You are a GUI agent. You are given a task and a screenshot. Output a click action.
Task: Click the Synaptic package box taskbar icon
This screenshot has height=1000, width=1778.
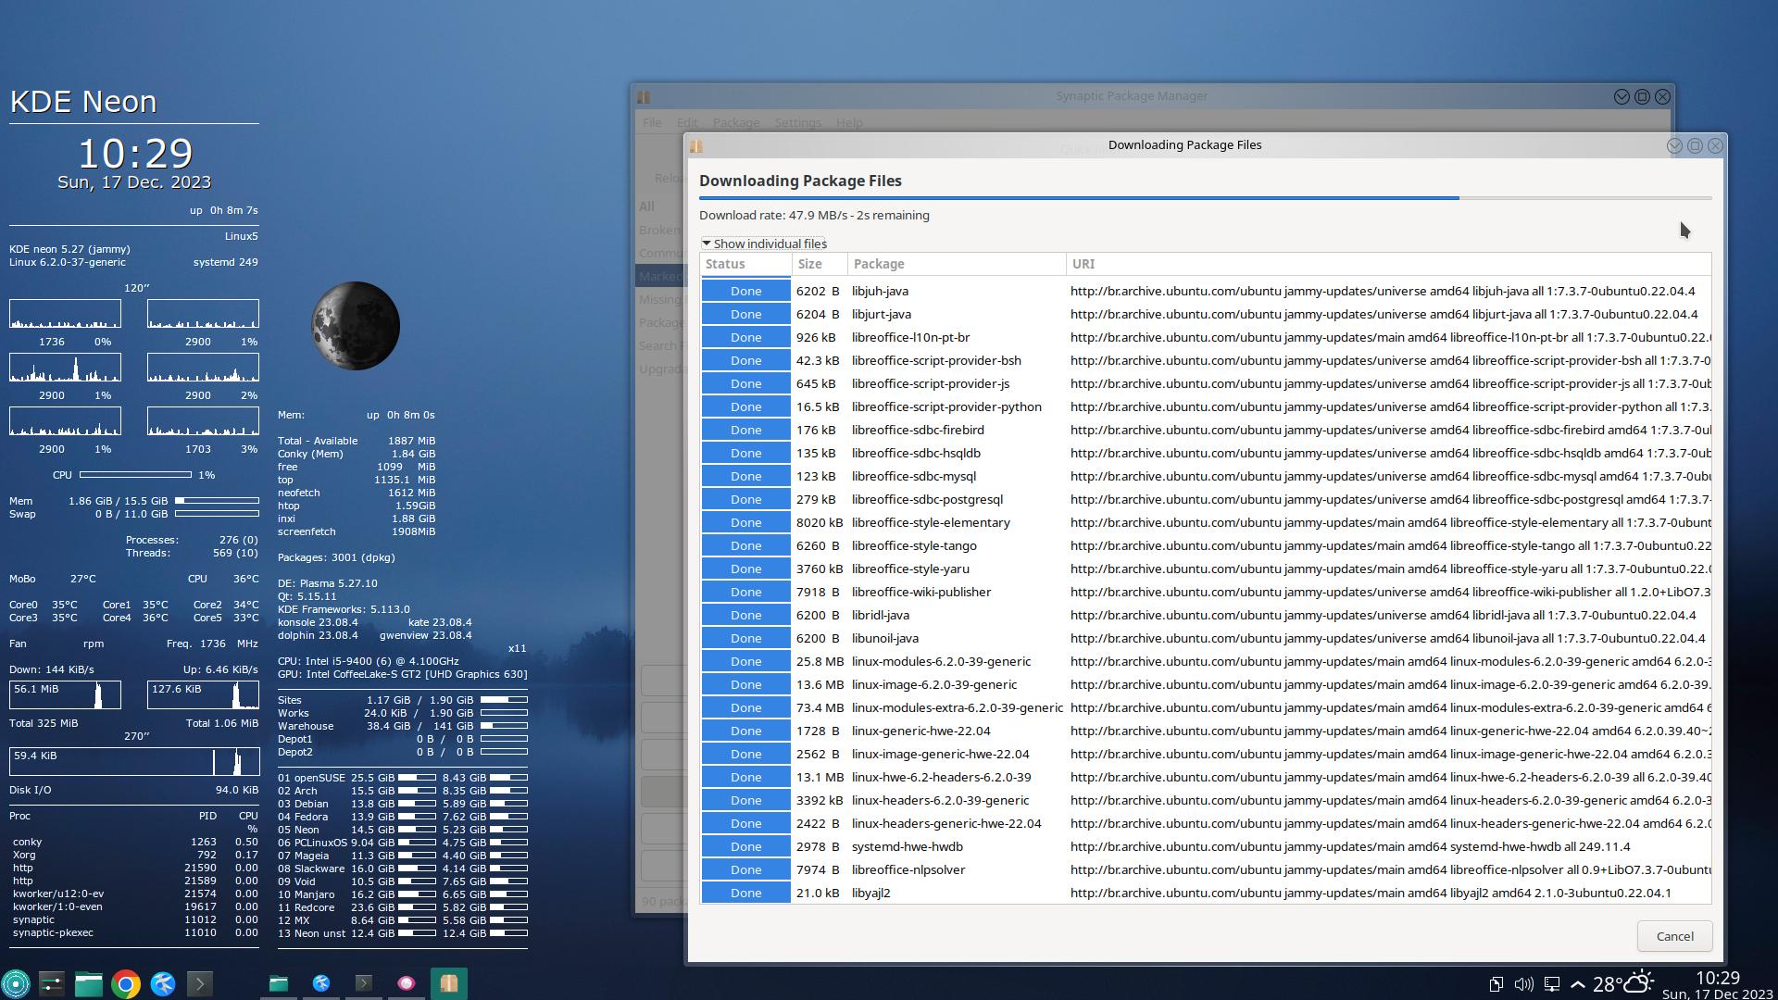449,983
